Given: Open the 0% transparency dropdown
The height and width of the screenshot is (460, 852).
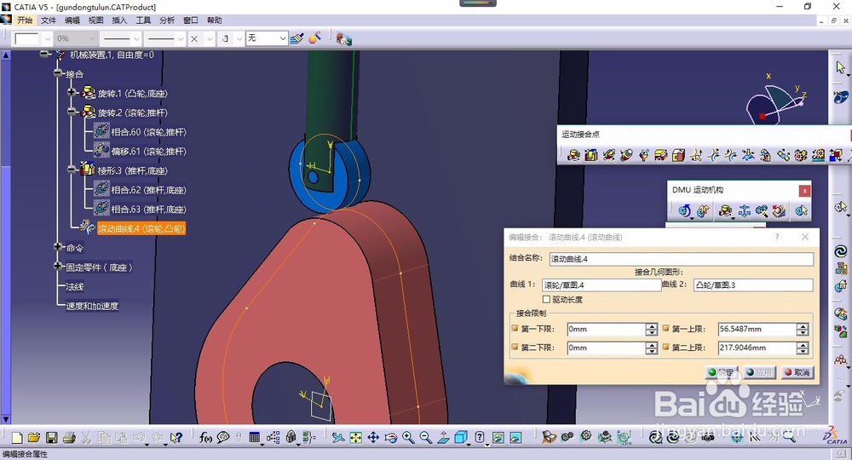Looking at the screenshot, I should [92, 38].
